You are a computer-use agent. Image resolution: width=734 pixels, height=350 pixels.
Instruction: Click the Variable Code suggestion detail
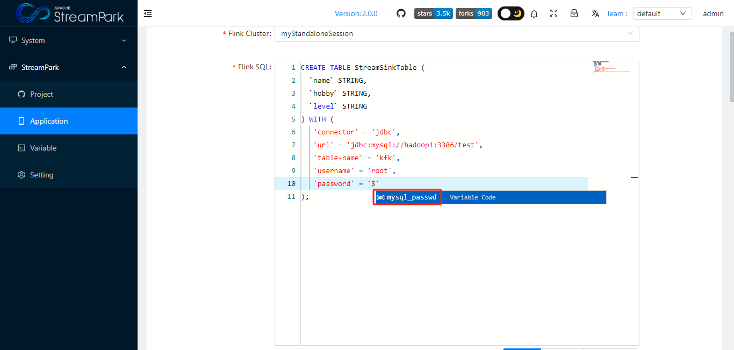pos(473,197)
